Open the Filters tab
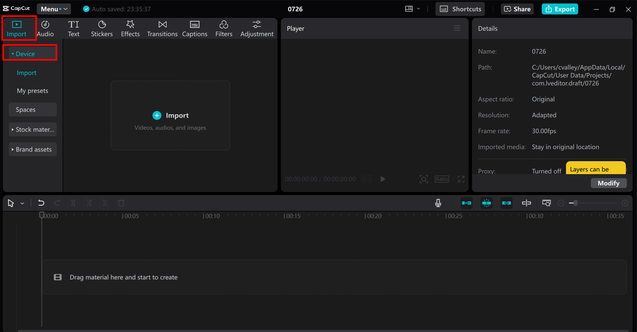The height and width of the screenshot is (332, 637). (x=224, y=29)
